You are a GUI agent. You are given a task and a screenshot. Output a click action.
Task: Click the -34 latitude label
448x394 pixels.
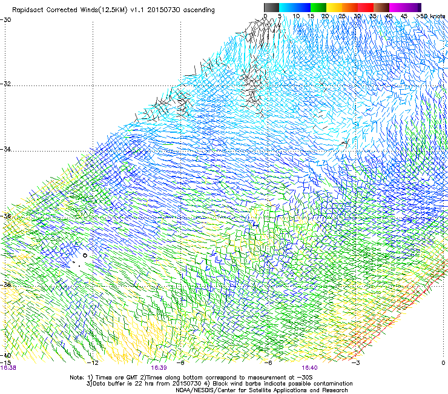pos(5,149)
